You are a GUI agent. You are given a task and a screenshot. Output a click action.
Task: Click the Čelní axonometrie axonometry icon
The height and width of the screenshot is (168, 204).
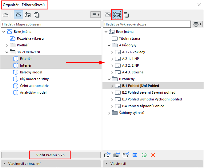(16, 86)
